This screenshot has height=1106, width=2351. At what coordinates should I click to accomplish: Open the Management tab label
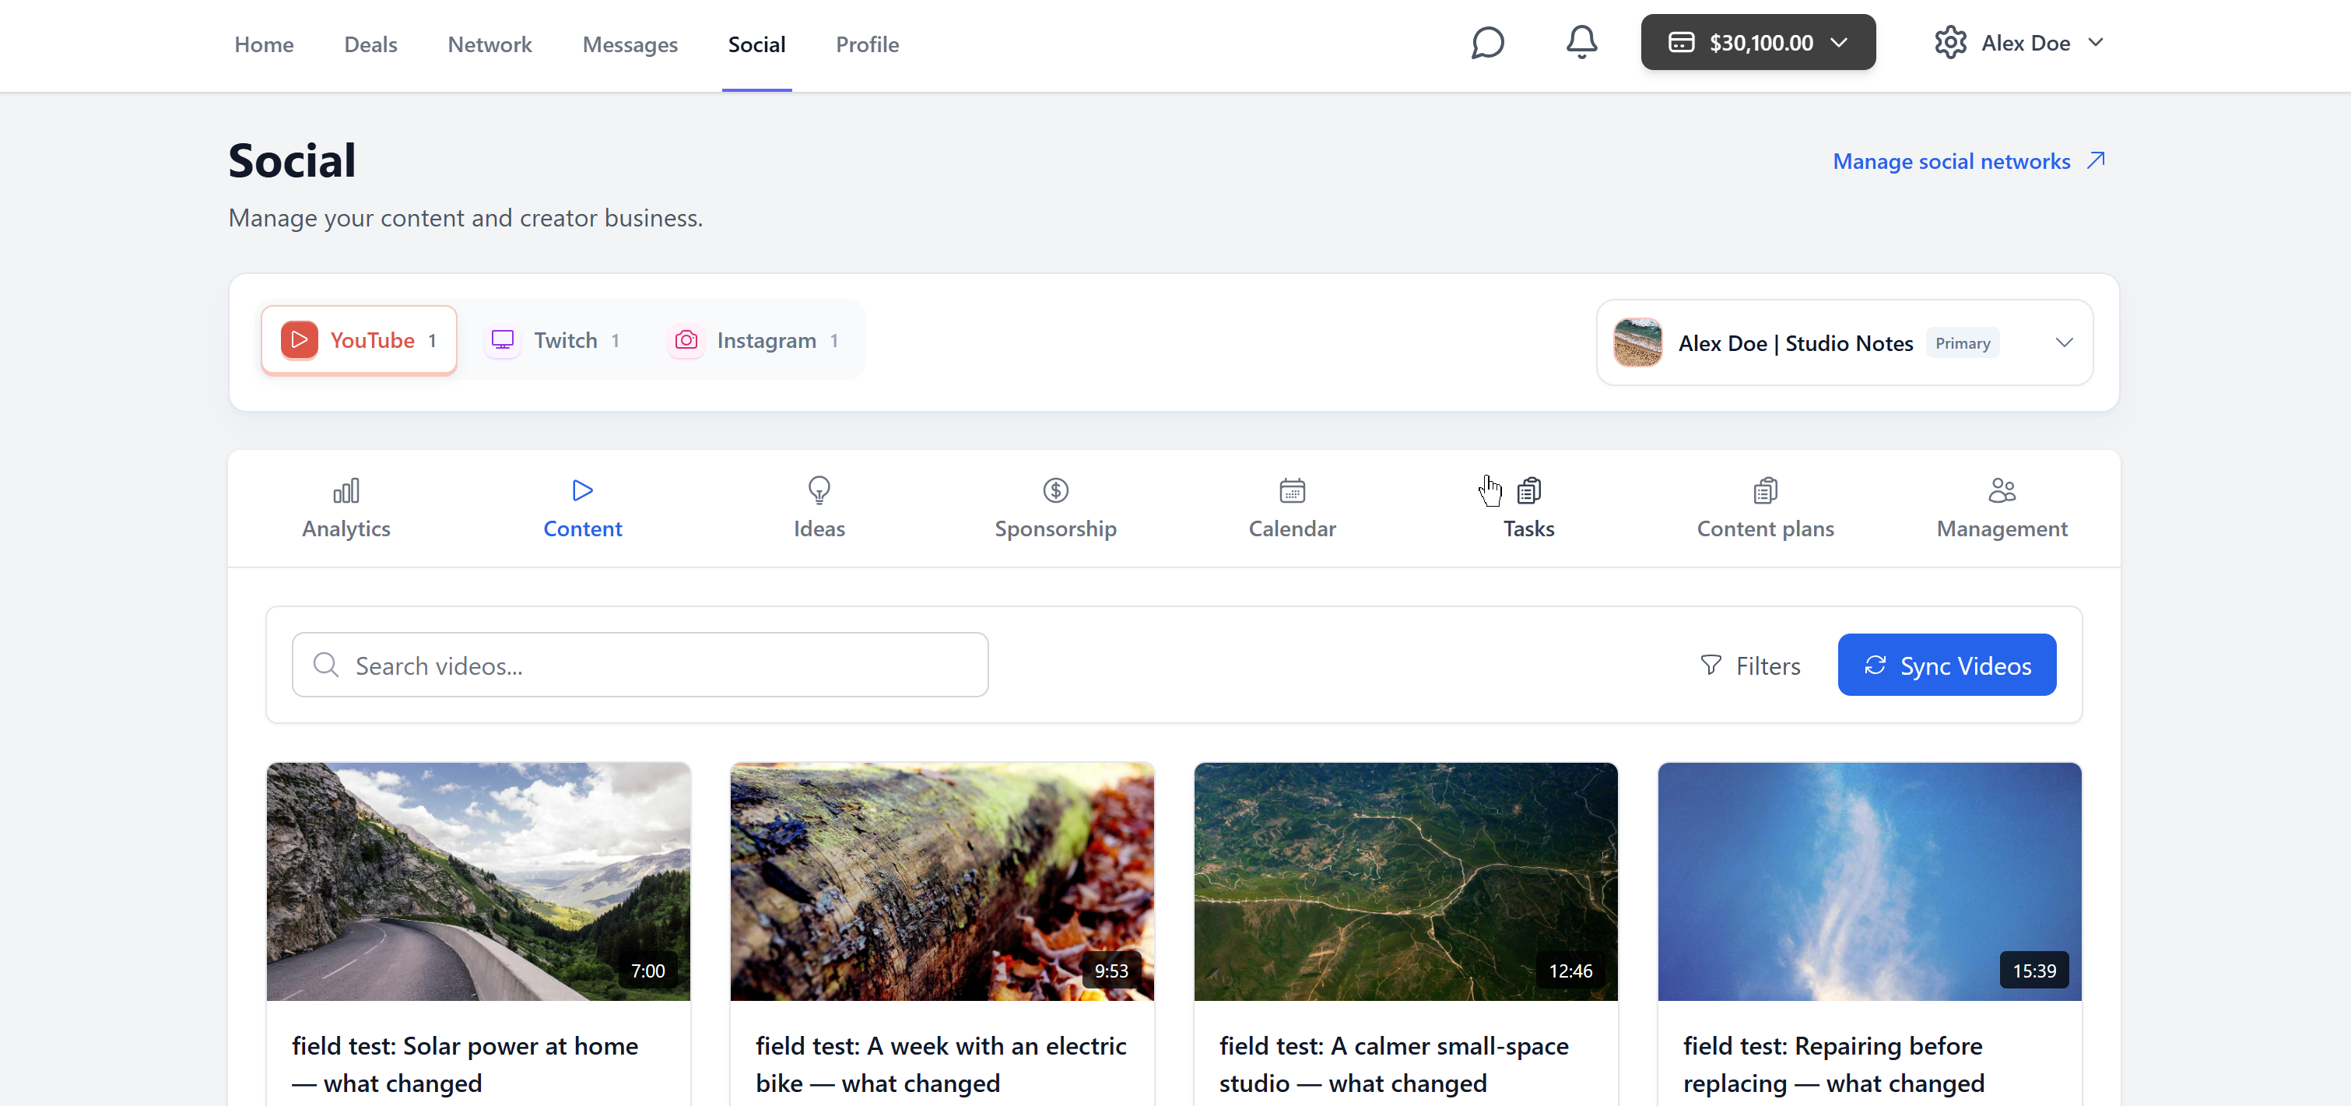coord(2002,528)
